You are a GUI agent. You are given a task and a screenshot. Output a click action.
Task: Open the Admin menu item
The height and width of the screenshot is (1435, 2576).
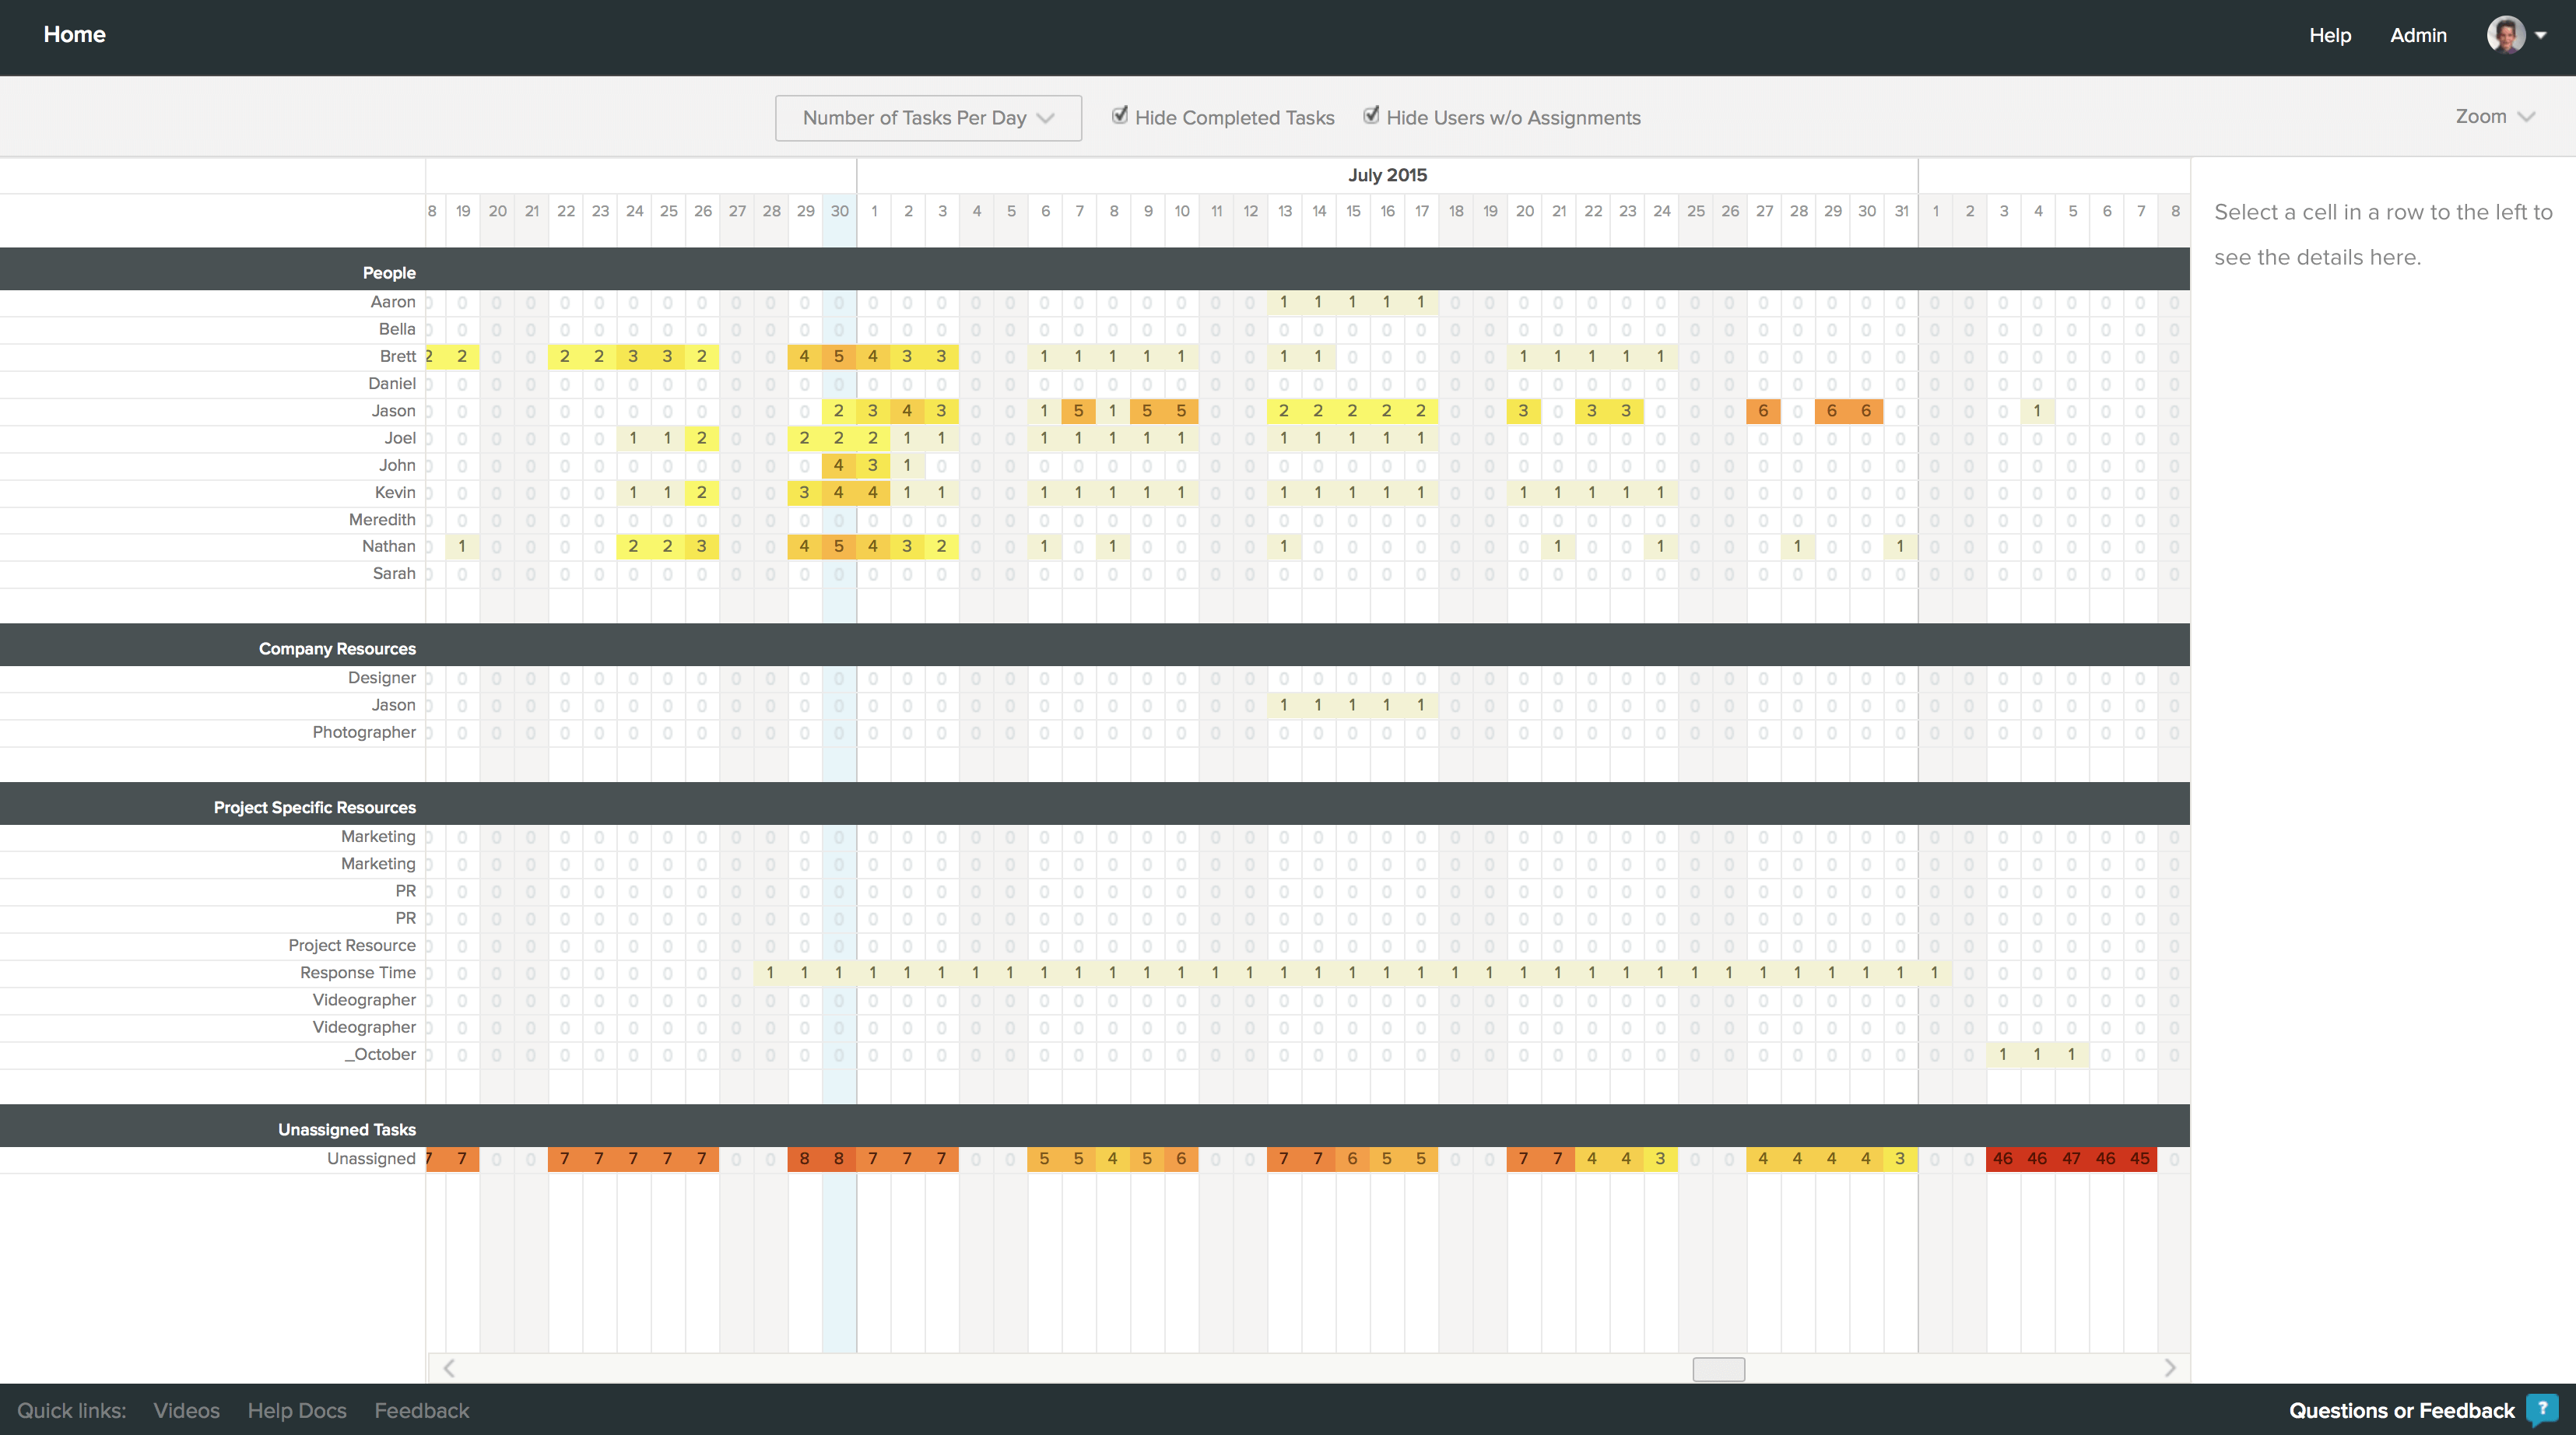(x=2417, y=36)
